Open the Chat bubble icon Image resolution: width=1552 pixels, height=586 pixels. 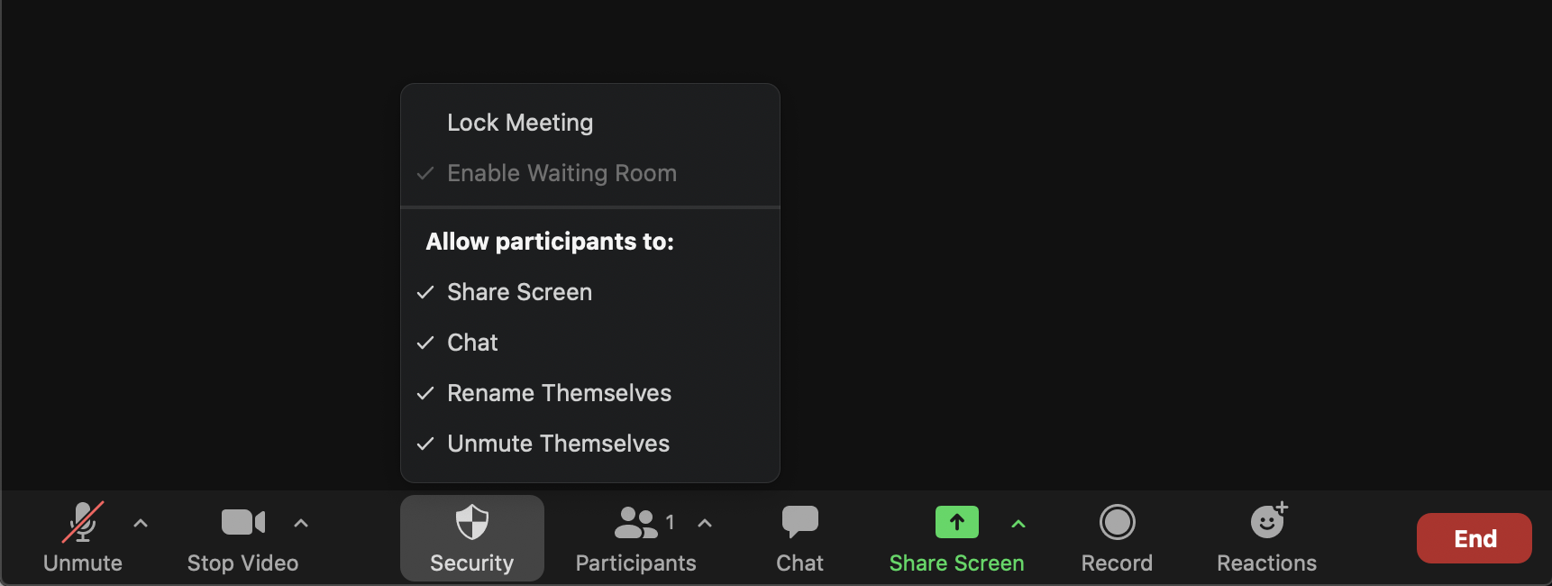click(799, 522)
